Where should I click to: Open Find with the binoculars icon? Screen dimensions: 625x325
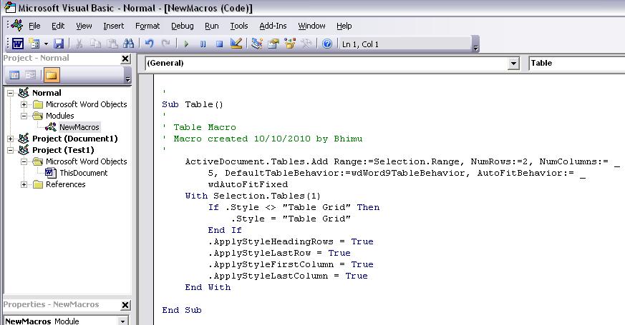click(x=128, y=44)
